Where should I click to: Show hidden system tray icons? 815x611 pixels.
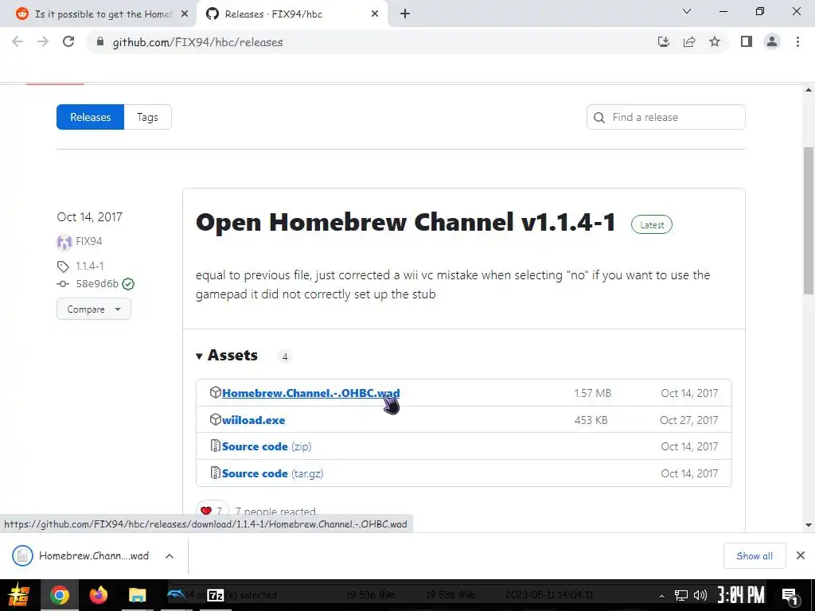(661, 596)
